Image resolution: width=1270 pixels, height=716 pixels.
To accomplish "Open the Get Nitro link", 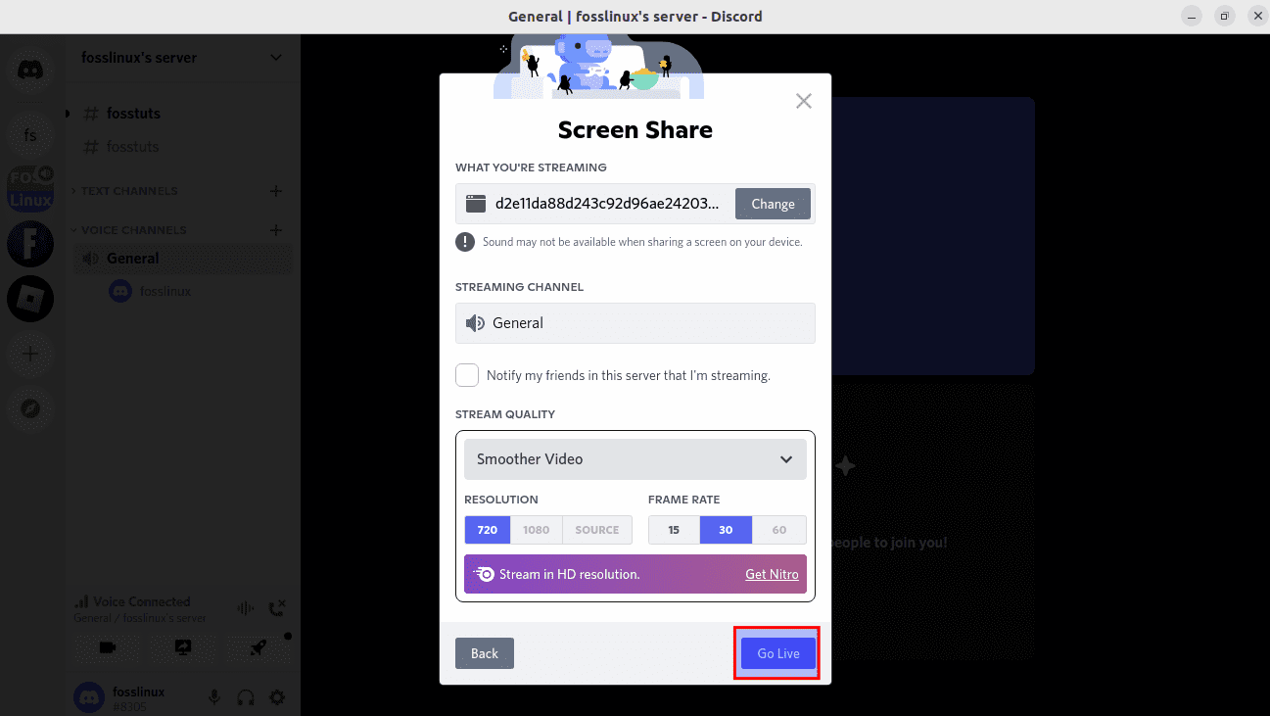I will [x=772, y=574].
